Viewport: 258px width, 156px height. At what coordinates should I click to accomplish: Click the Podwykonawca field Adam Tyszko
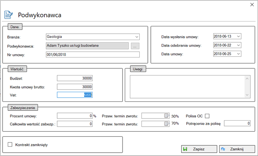tap(87, 46)
